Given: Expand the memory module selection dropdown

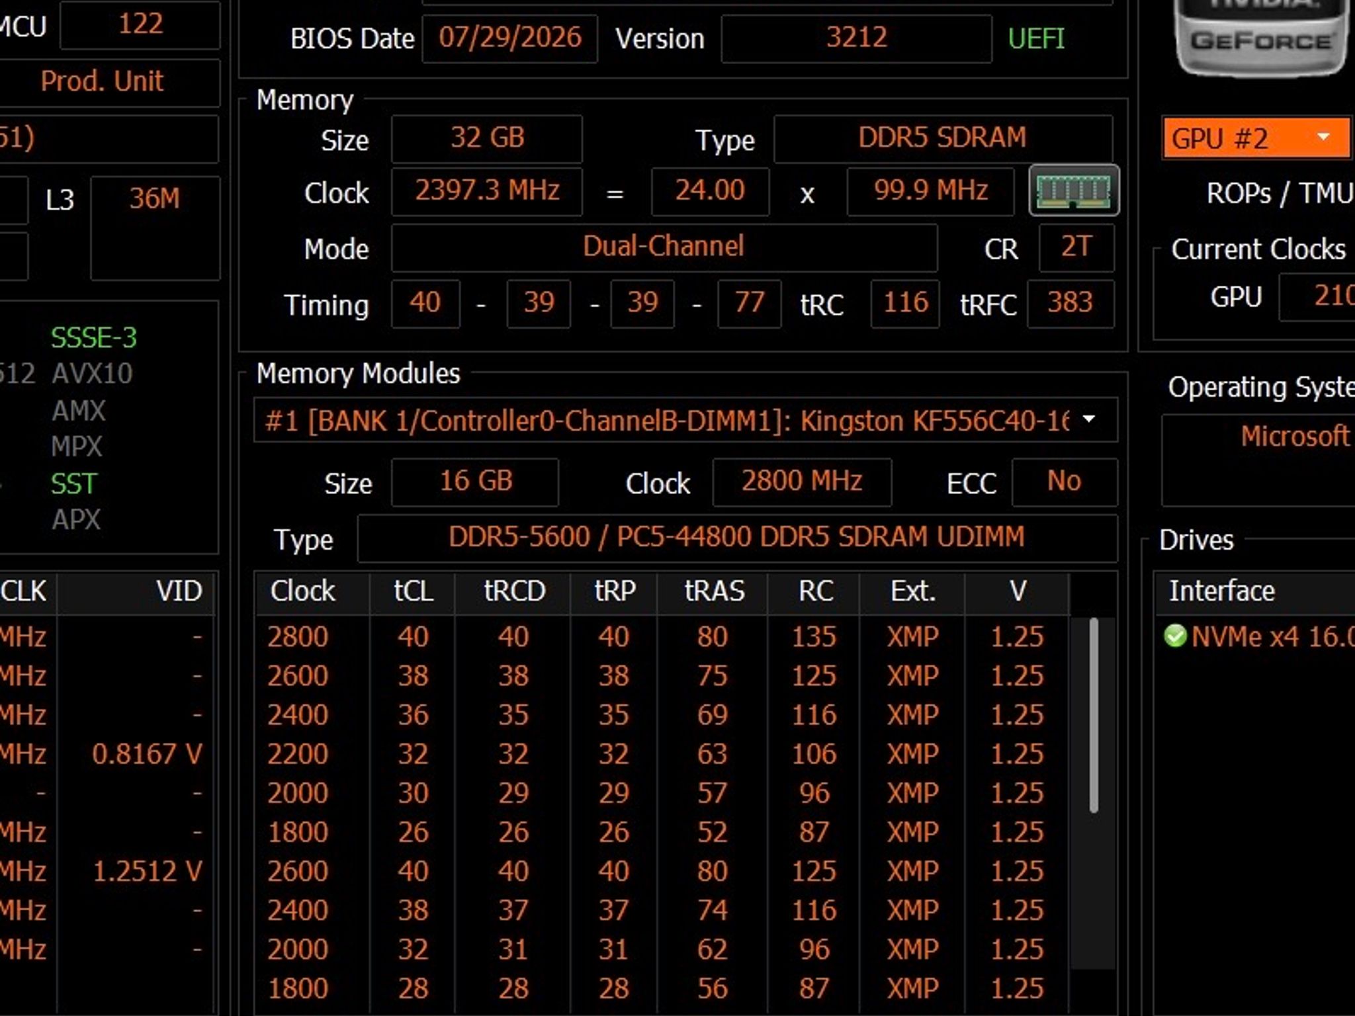Looking at the screenshot, I should [x=1089, y=419].
